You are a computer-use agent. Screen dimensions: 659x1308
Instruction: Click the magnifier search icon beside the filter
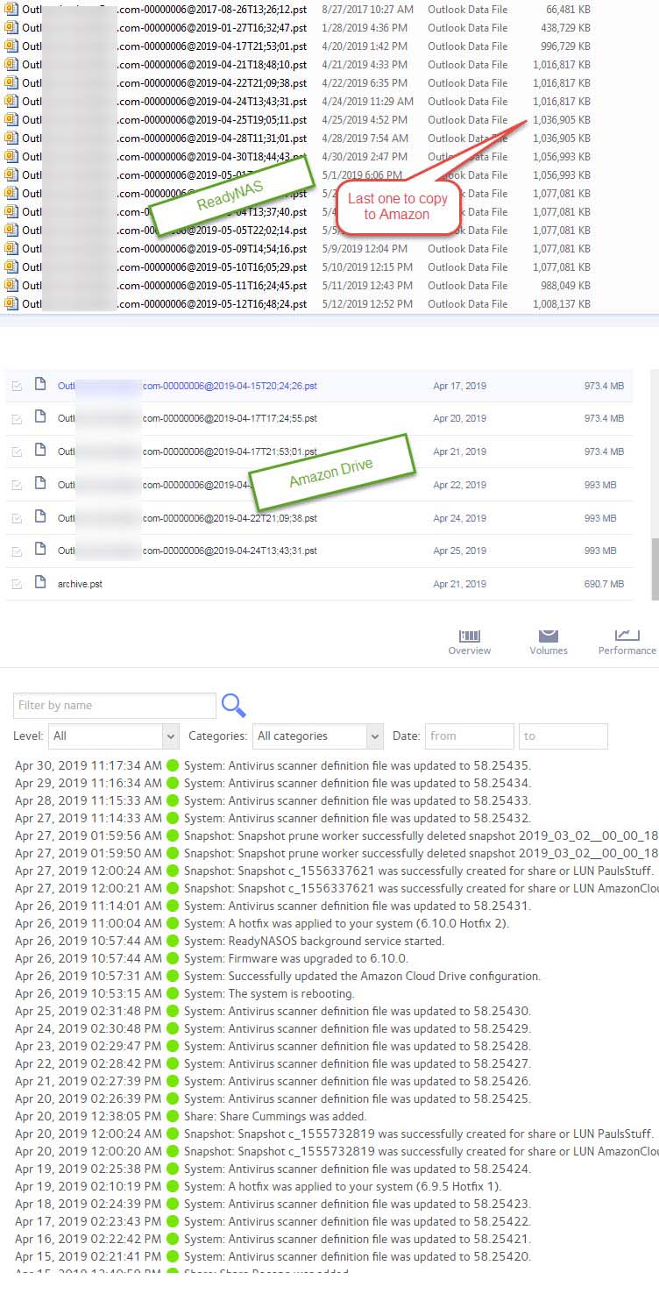click(234, 706)
